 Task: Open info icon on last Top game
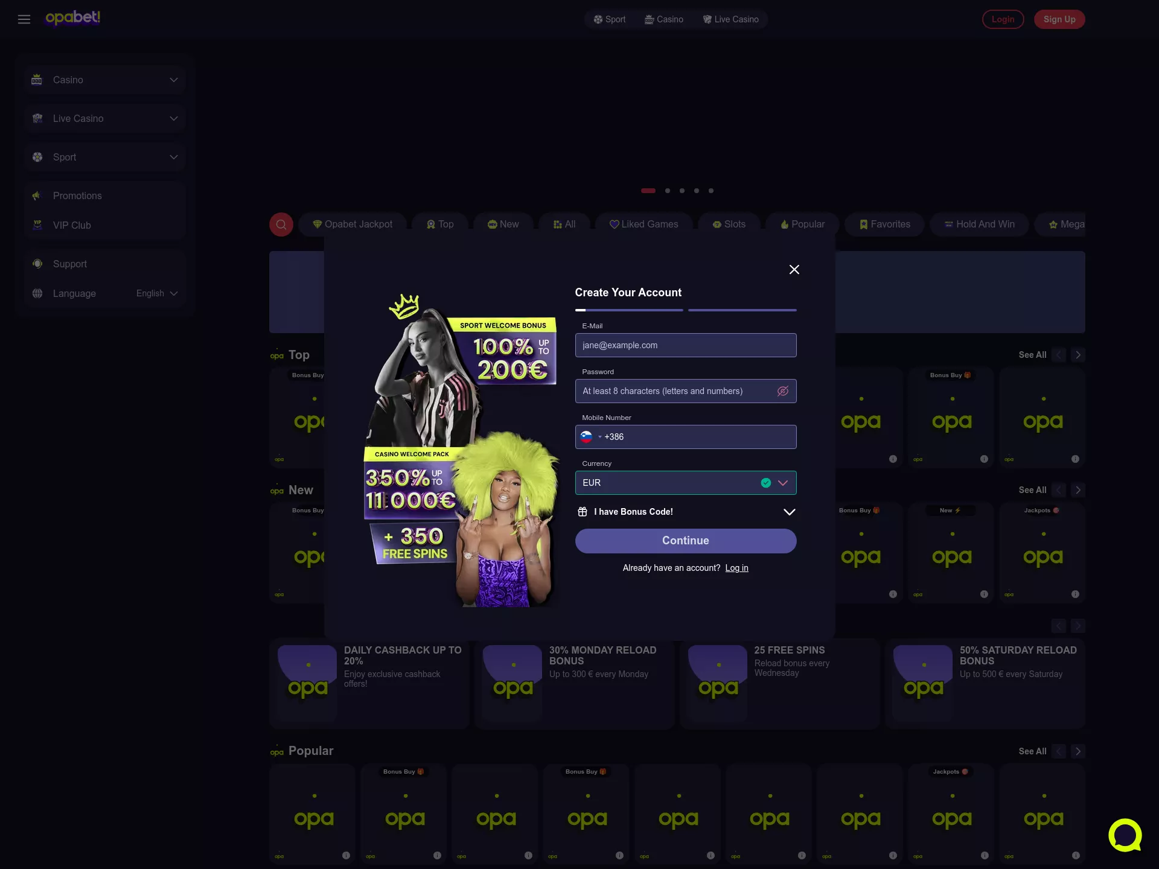(1075, 459)
